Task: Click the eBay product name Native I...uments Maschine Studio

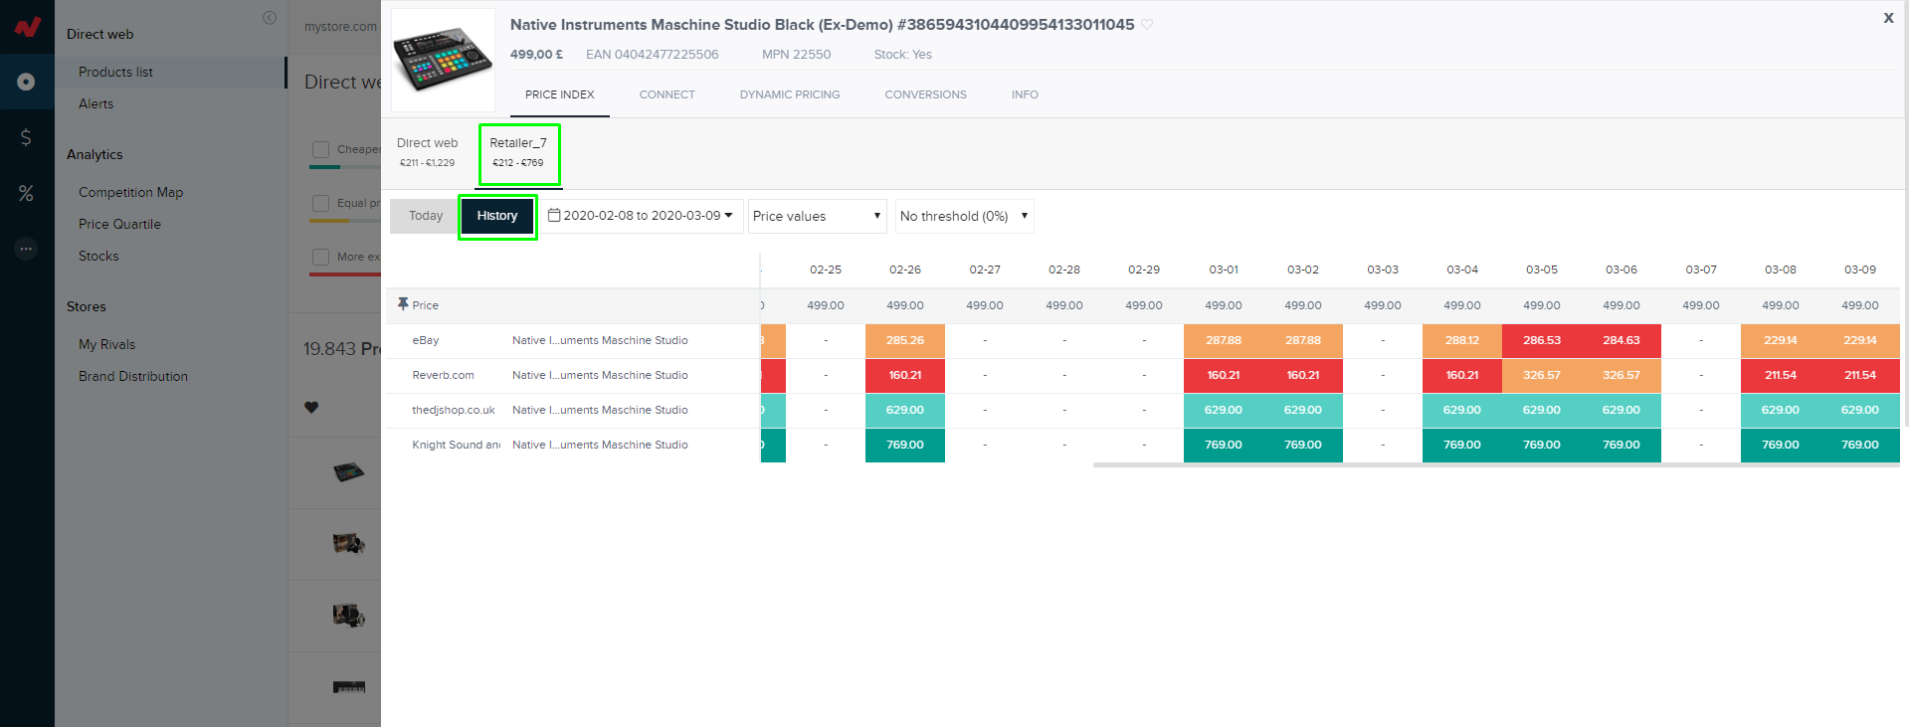Action: point(600,340)
